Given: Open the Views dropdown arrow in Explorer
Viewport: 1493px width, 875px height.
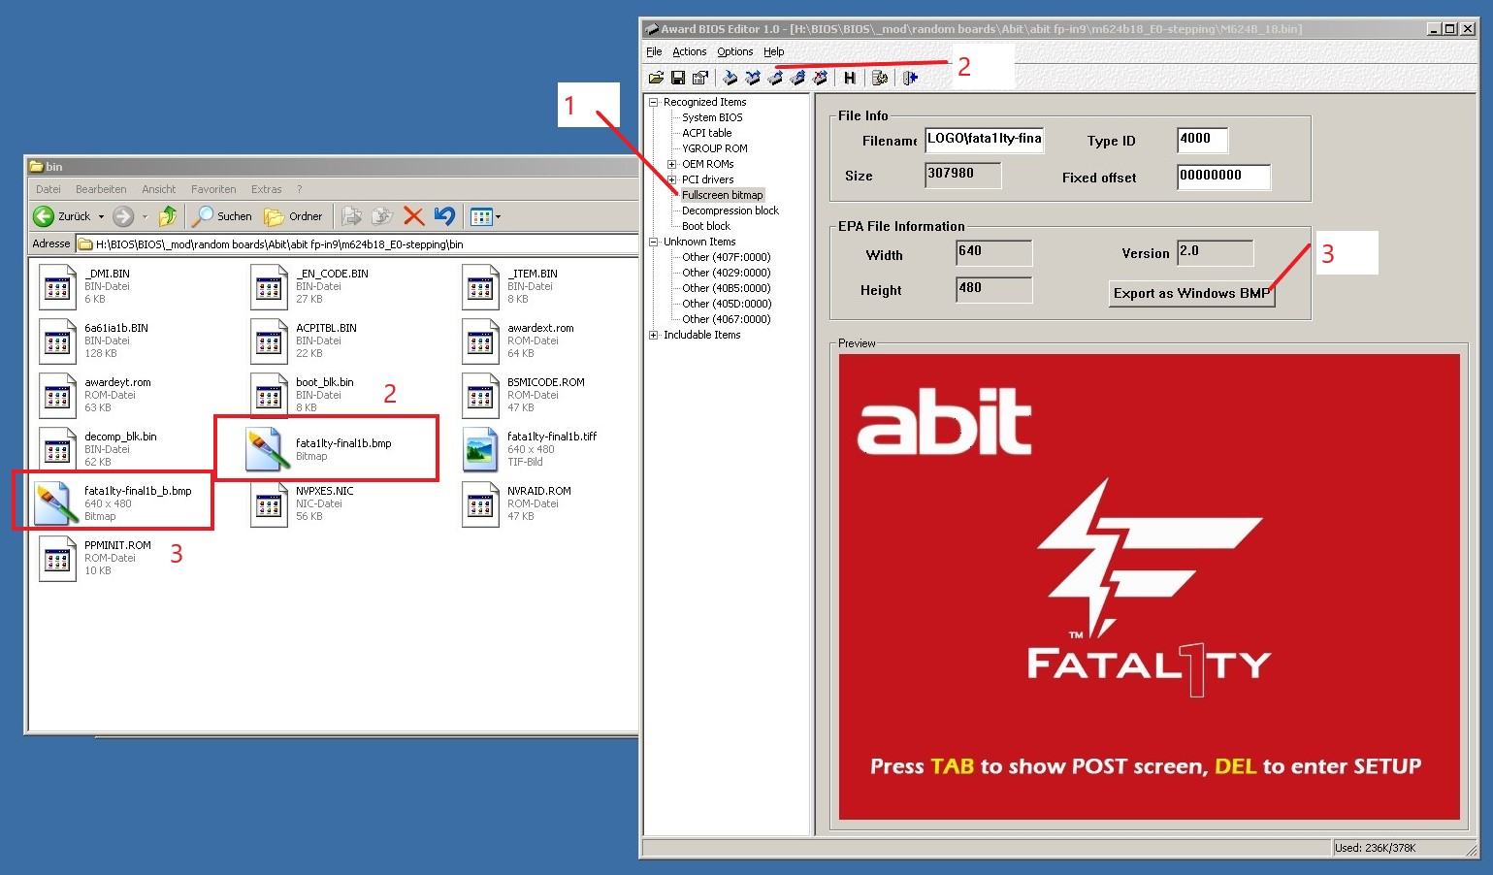Looking at the screenshot, I should point(499,216).
